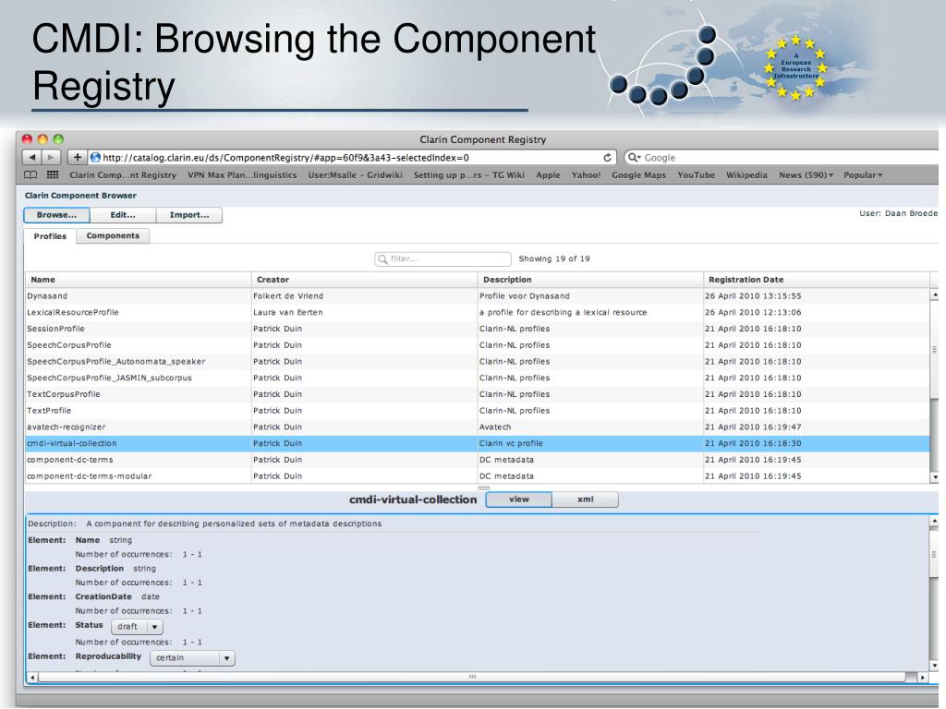This screenshot has width=946, height=709.
Task: Select the Edit... mode button
Action: click(x=123, y=214)
